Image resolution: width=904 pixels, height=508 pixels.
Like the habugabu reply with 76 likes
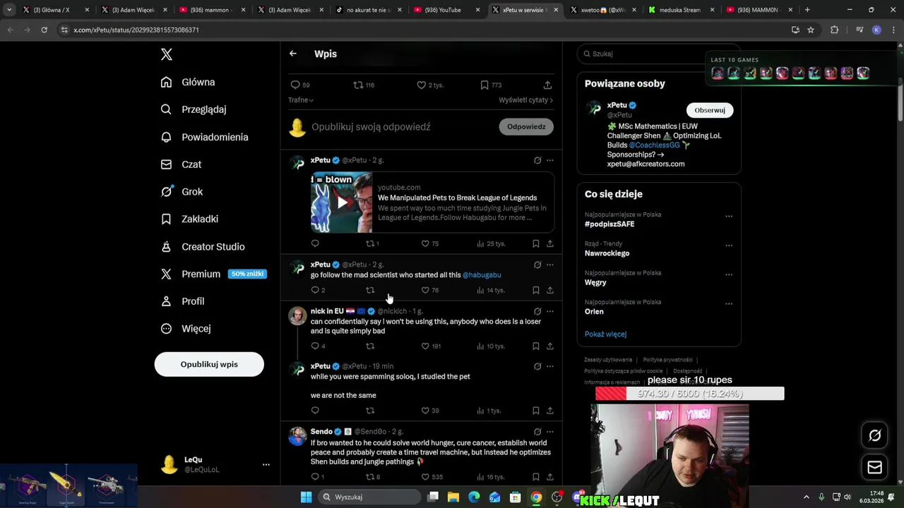coord(425,290)
